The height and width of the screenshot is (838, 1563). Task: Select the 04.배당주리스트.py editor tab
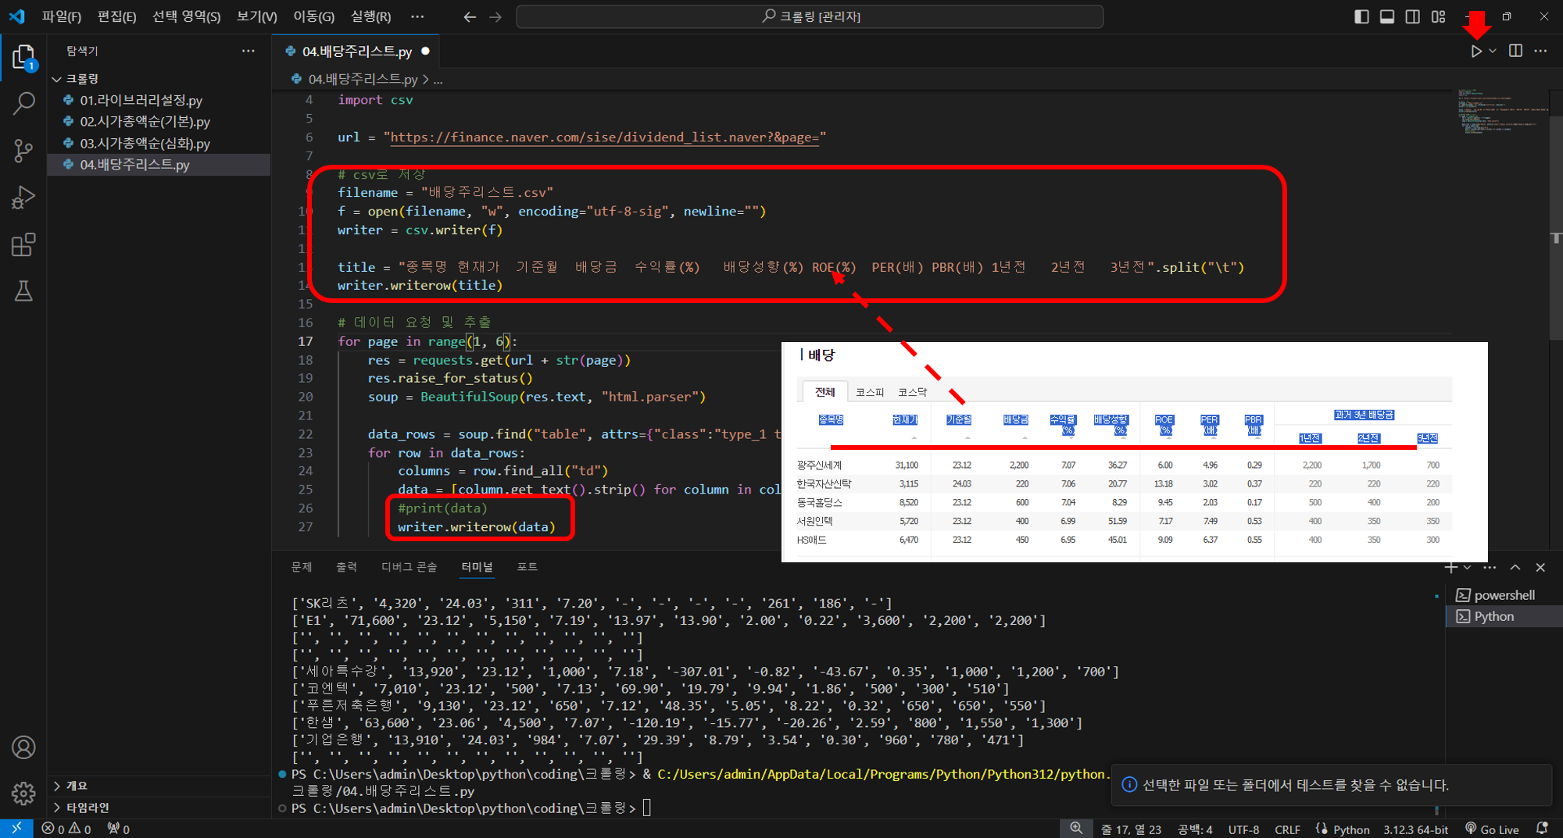click(x=356, y=52)
